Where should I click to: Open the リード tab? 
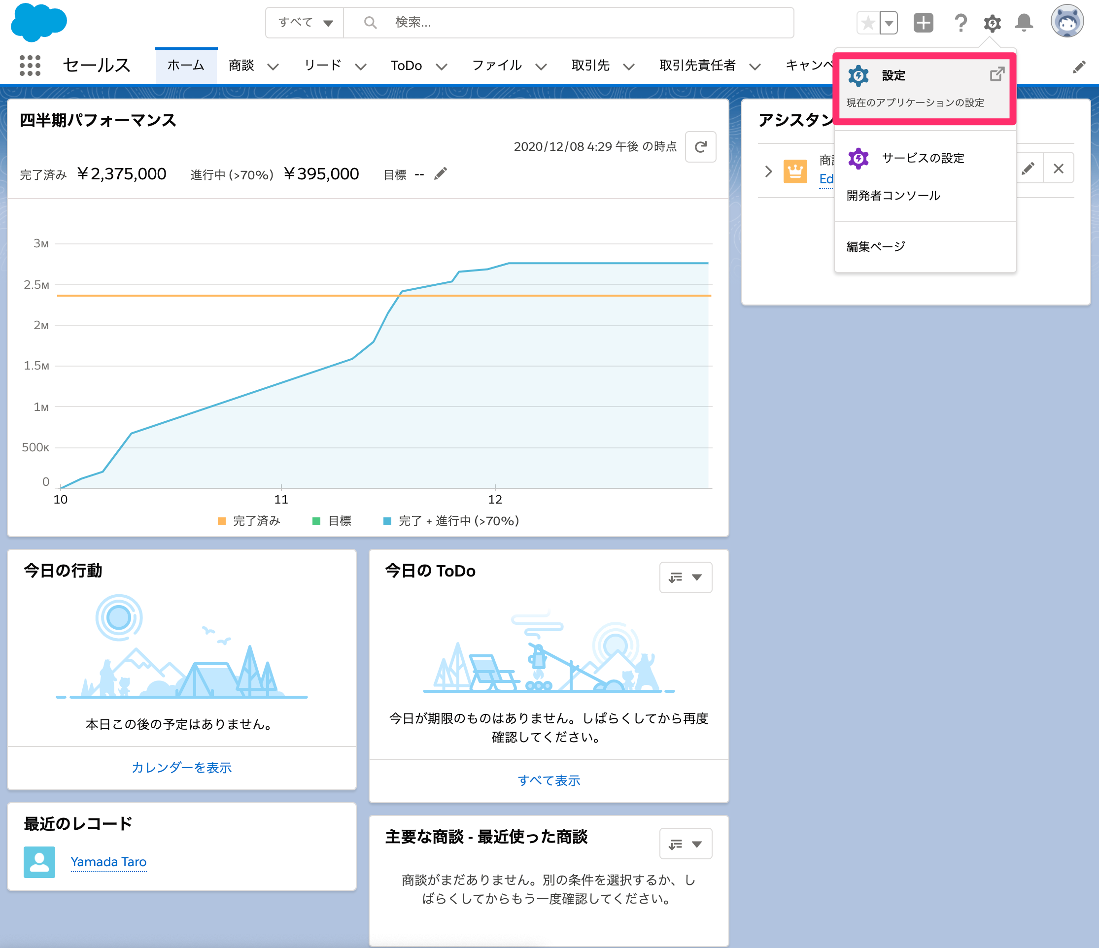pyautogui.click(x=323, y=65)
